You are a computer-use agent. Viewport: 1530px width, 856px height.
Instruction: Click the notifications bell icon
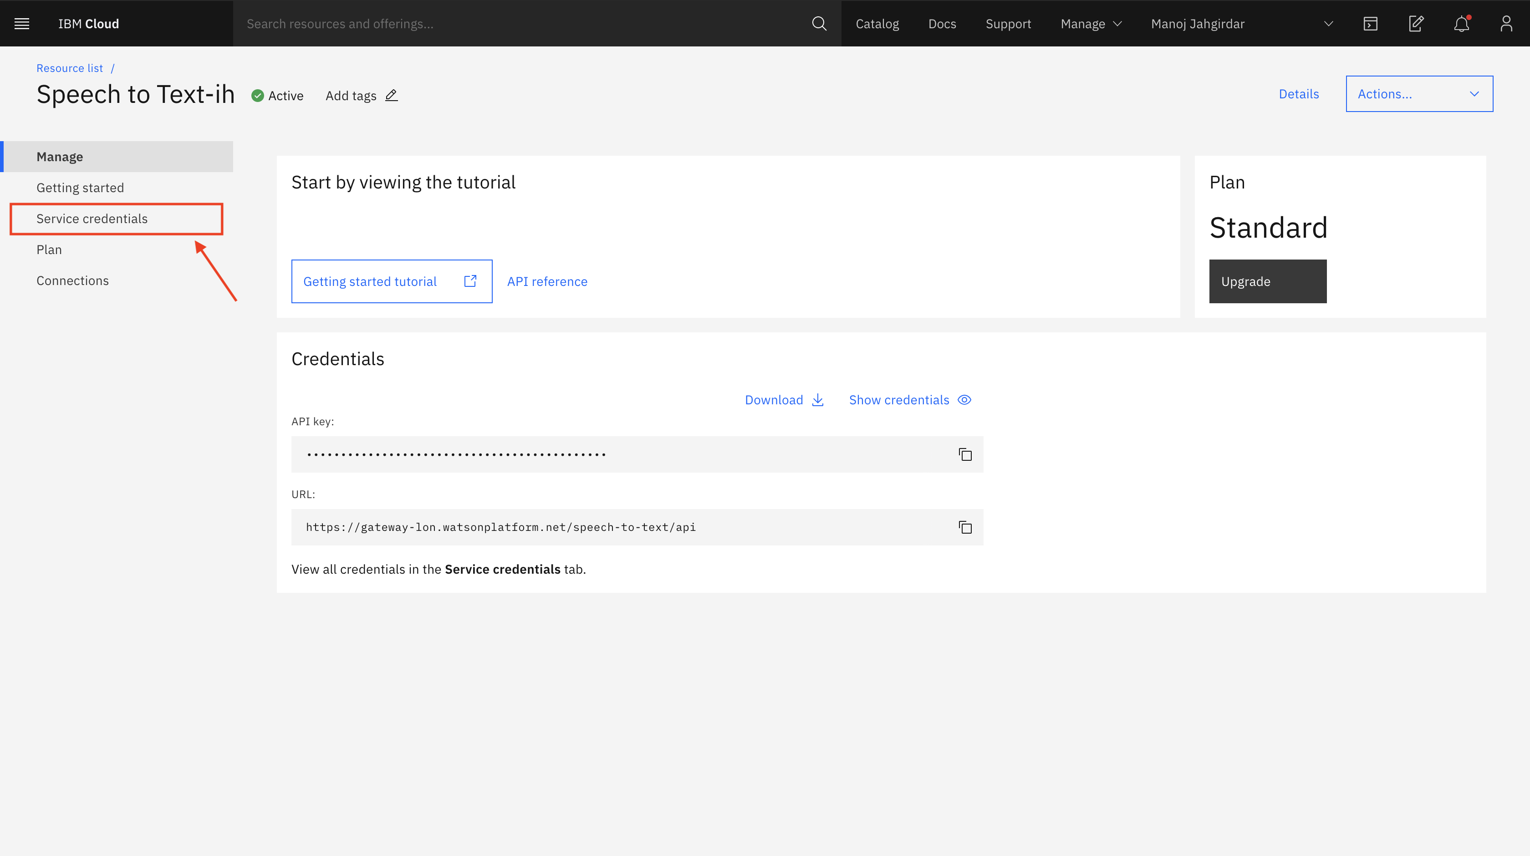coord(1462,23)
